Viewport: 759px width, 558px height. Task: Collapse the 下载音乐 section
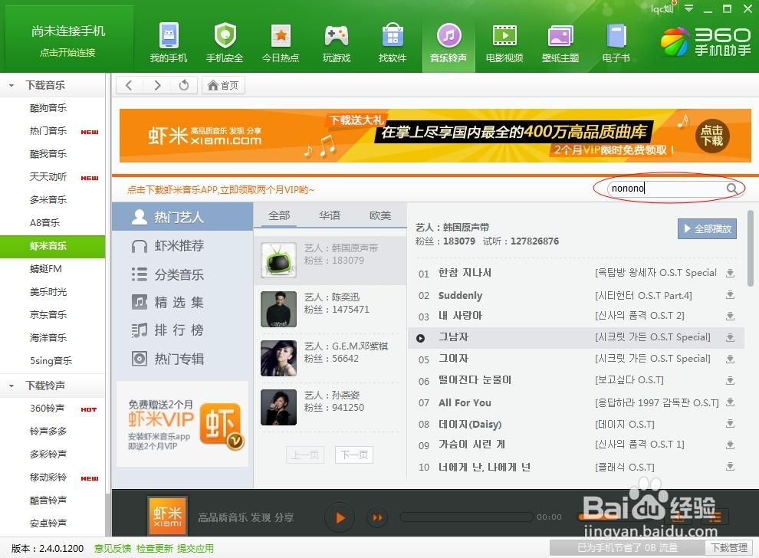point(11,86)
